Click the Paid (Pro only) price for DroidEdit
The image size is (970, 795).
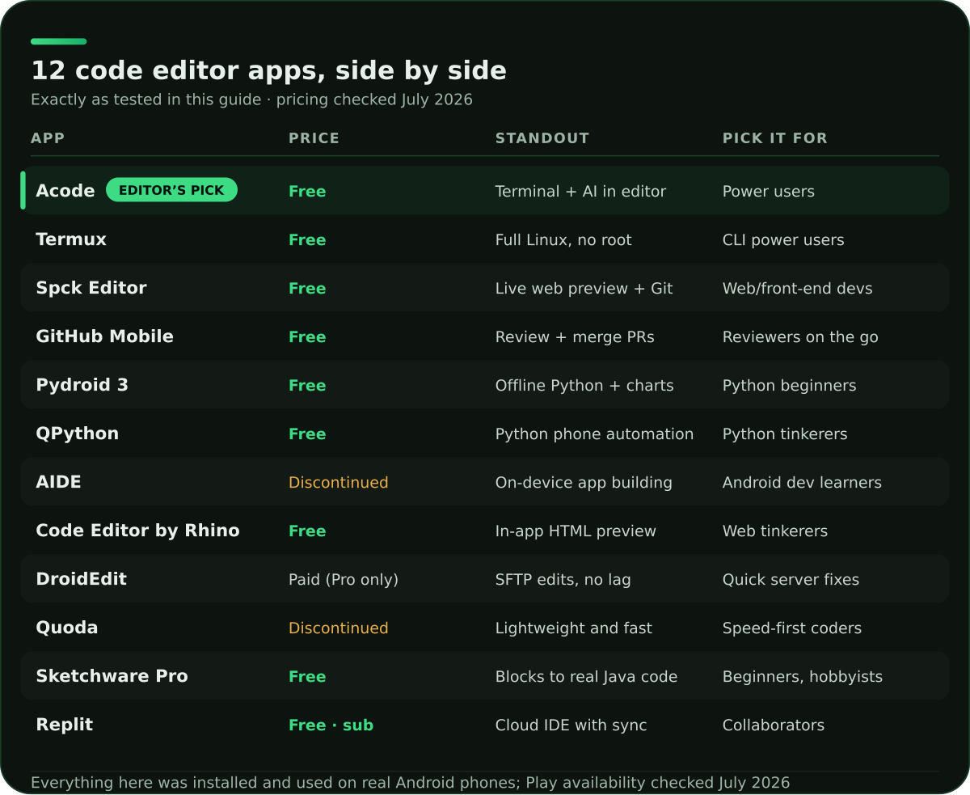344,580
